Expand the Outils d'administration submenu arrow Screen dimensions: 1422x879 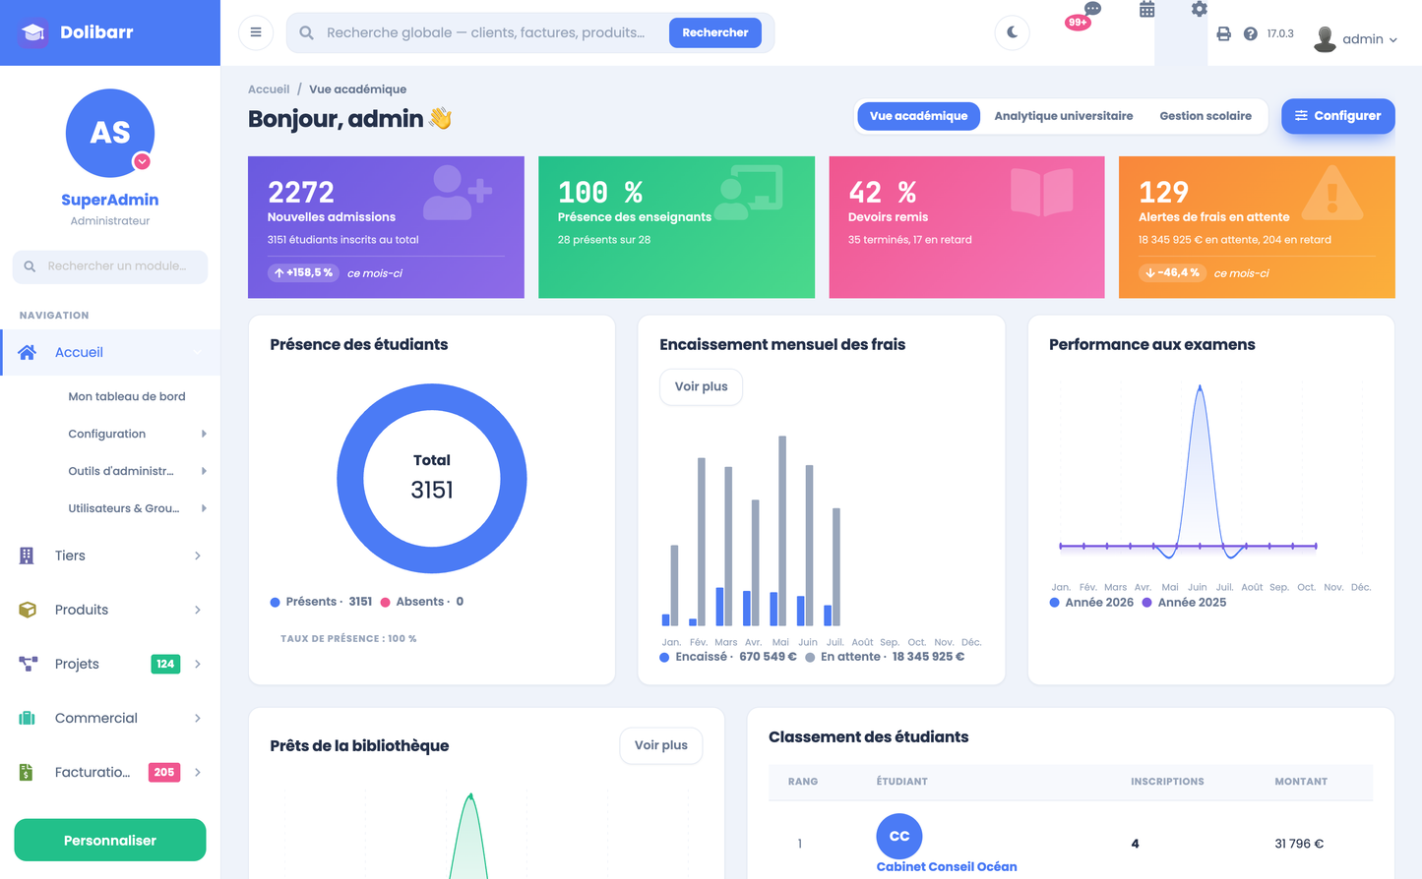[x=204, y=471]
